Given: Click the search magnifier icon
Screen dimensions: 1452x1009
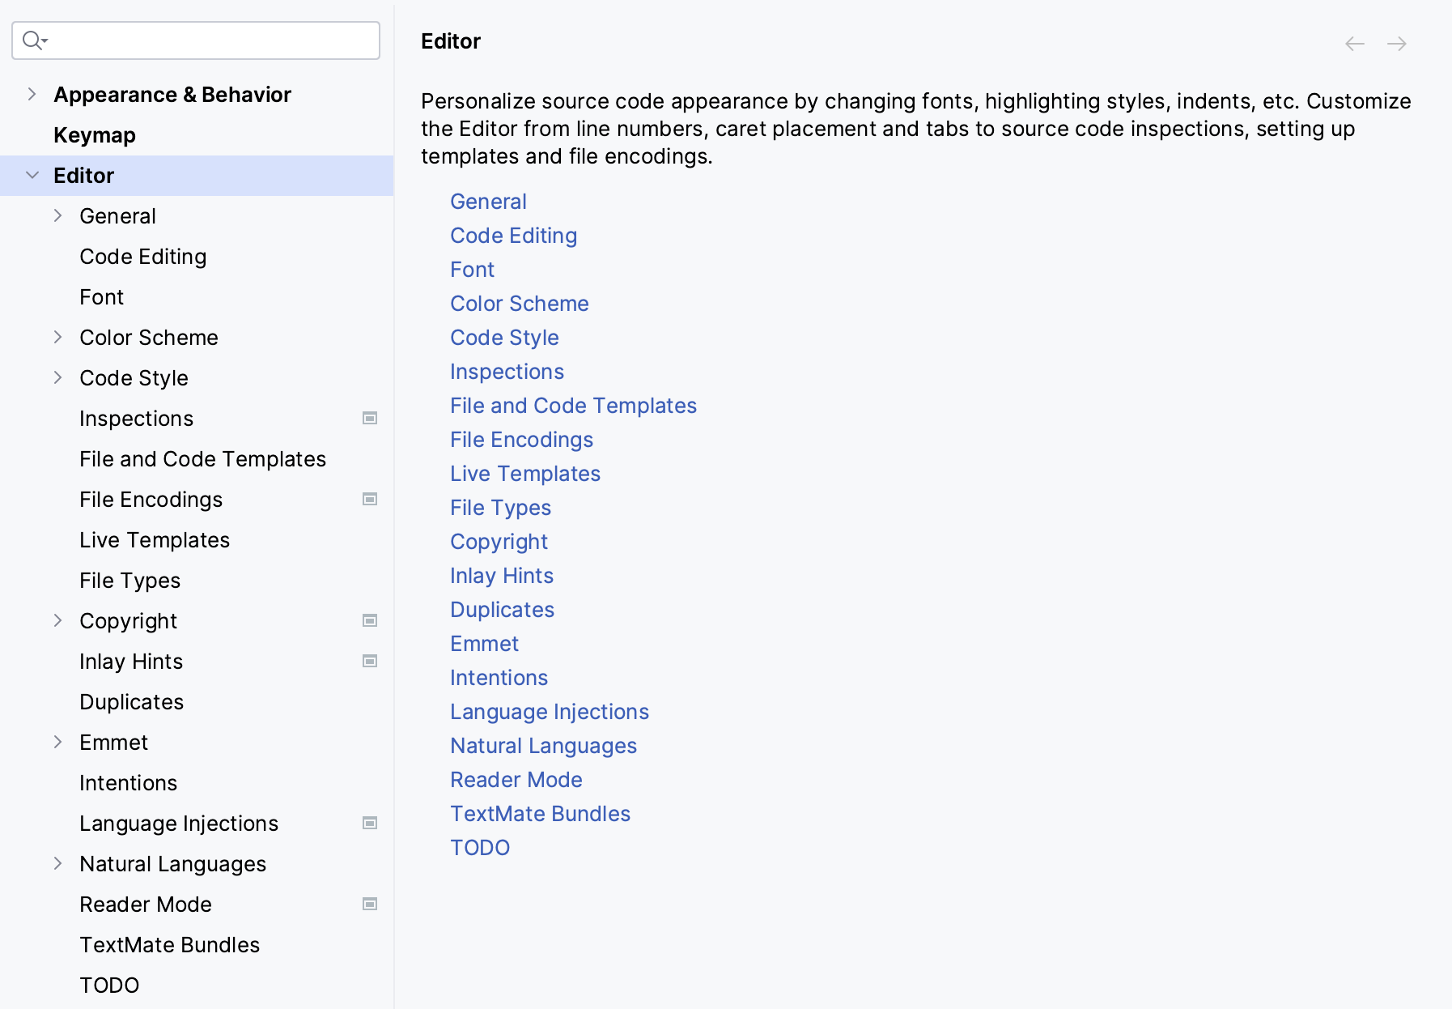Looking at the screenshot, I should [x=33, y=40].
